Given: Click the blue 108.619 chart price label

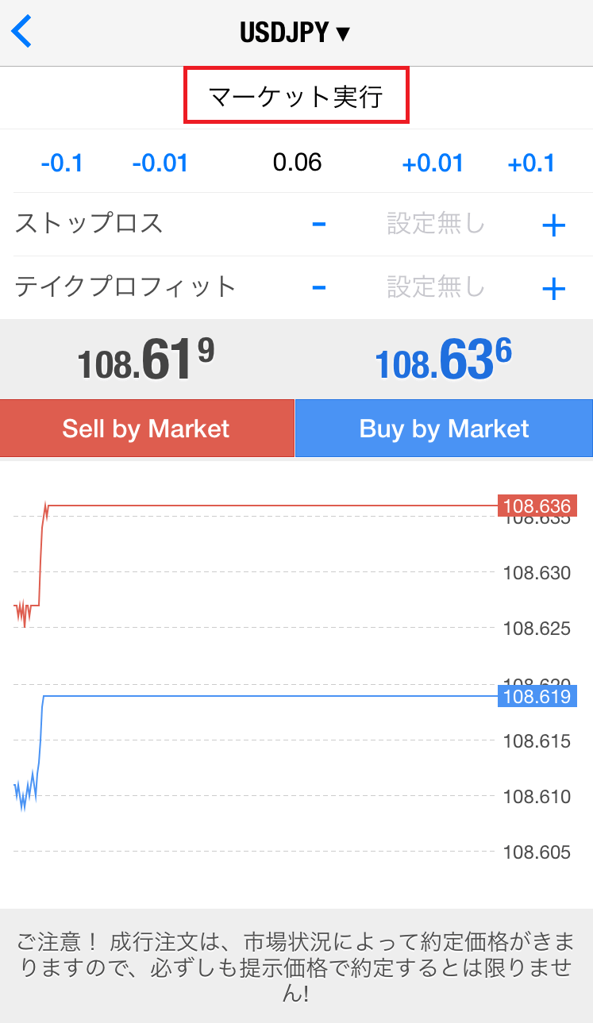Looking at the screenshot, I should [x=537, y=697].
